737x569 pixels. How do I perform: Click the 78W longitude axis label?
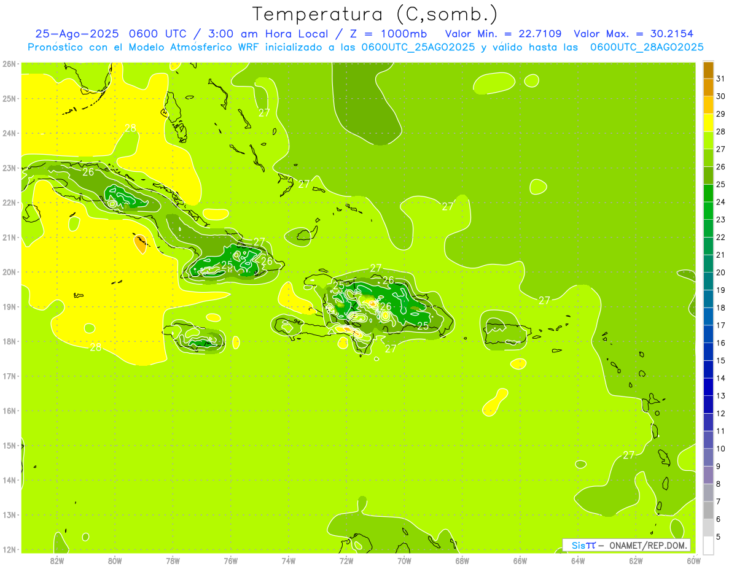click(173, 560)
